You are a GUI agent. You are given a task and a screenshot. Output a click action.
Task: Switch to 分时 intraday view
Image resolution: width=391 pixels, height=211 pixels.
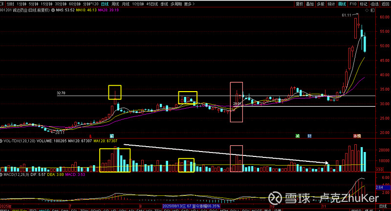coord(10,4)
